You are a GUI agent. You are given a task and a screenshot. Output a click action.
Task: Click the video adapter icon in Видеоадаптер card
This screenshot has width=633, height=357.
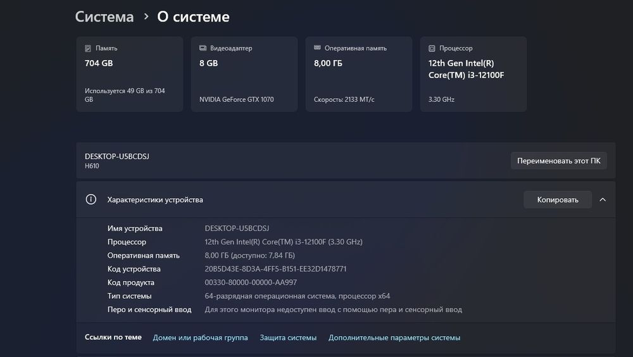point(203,48)
